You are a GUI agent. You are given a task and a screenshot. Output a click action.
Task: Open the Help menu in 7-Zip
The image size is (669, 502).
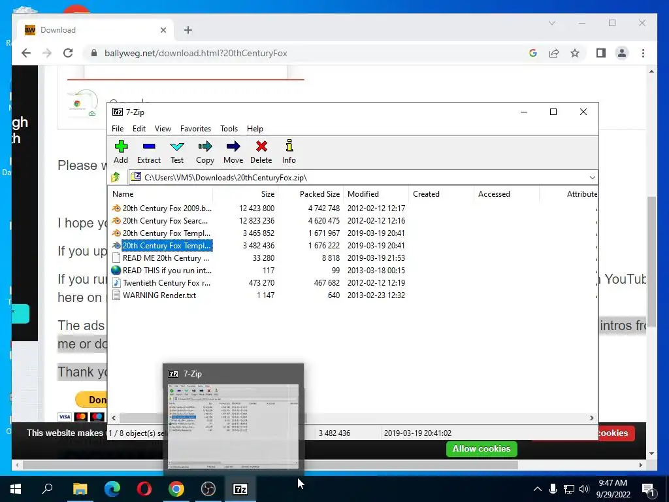point(255,129)
